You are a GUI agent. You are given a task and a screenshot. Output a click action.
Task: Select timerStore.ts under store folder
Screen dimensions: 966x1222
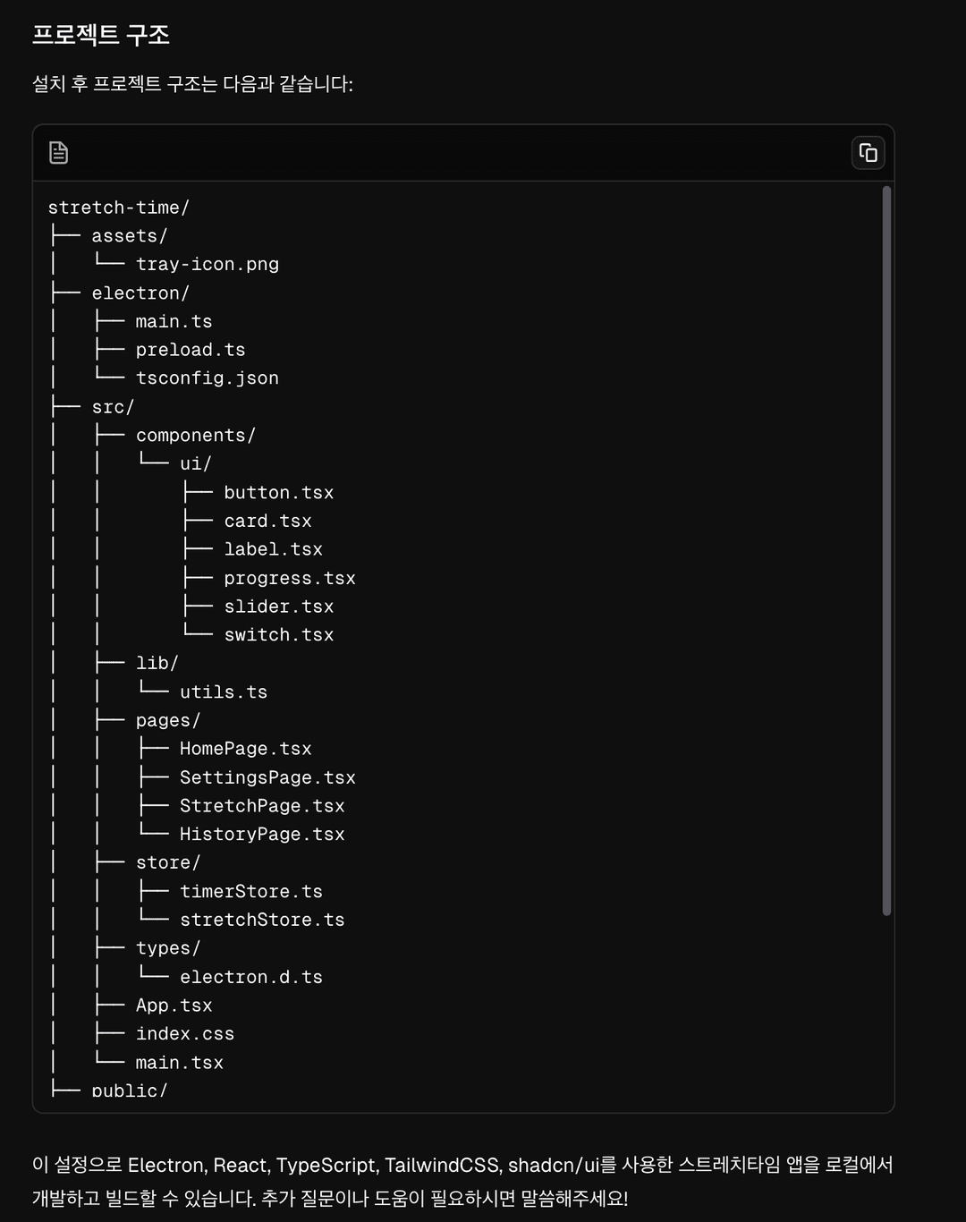click(x=250, y=892)
